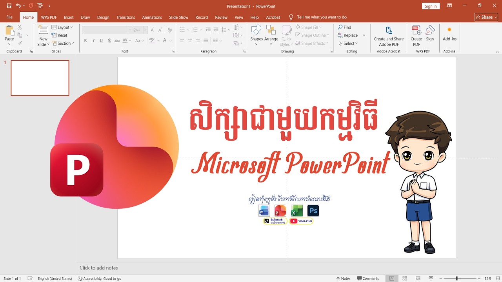Viewport: 502px width, 282px height.
Task: Toggle text Shadow
Action: tap(109, 41)
